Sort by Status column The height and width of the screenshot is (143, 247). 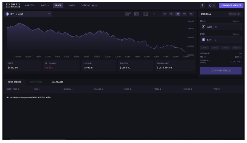188,89
